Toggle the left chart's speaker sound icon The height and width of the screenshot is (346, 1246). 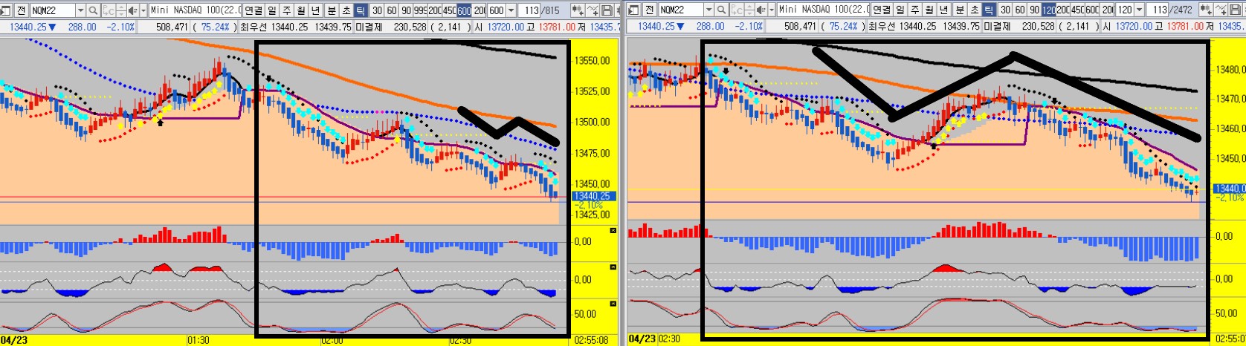pos(132,10)
